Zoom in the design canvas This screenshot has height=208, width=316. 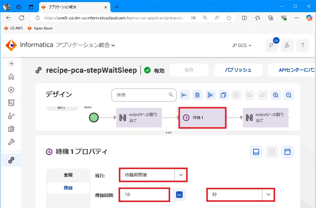275,95
